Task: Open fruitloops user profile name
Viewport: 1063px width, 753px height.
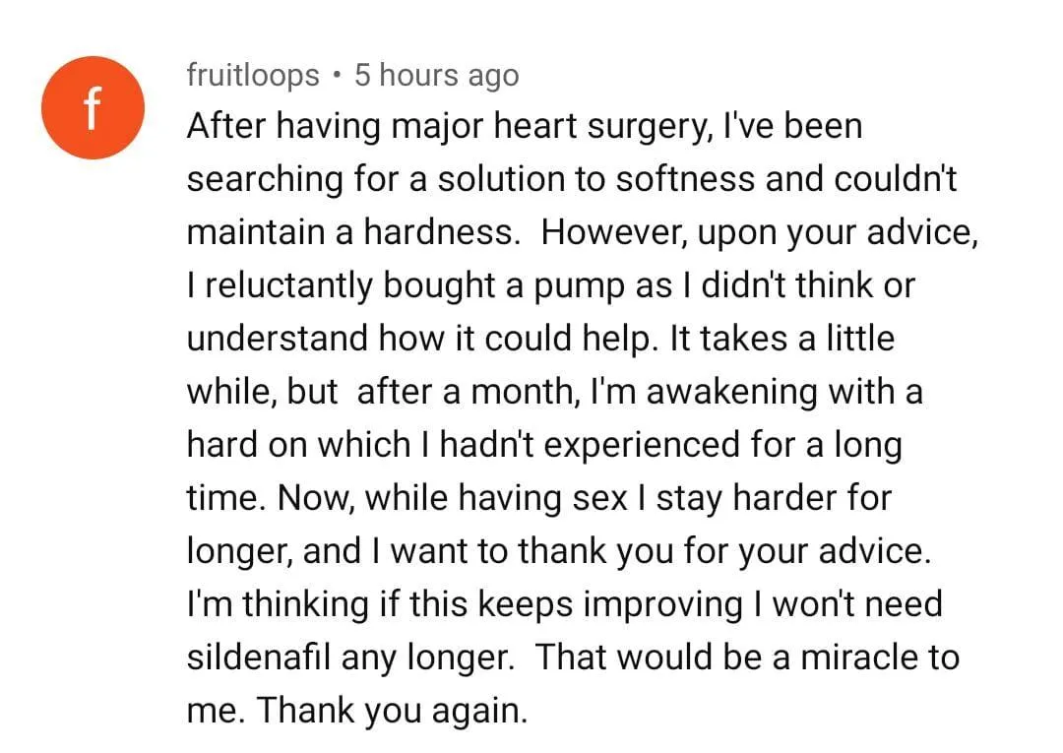Action: click(x=253, y=75)
